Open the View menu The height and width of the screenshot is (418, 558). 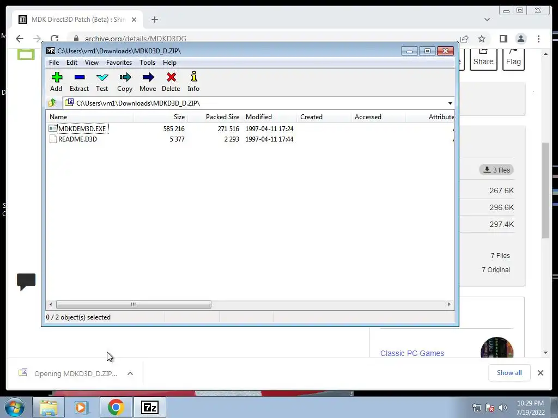pyautogui.click(x=92, y=63)
